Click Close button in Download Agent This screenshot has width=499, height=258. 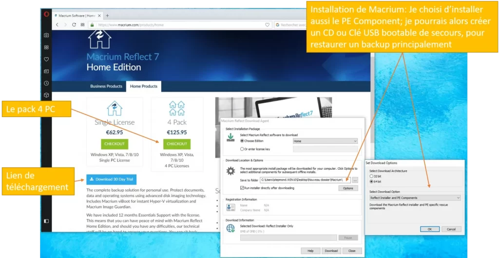(352, 251)
